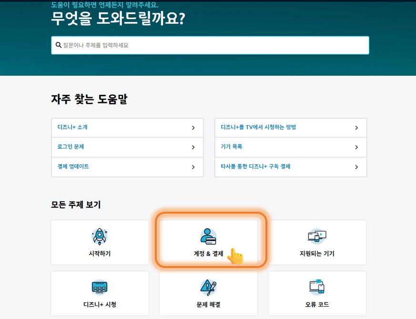Screen dimensions: 416x319
Task: Click the chevron on the 디즈니+ 소개 row
Action: pos(193,128)
